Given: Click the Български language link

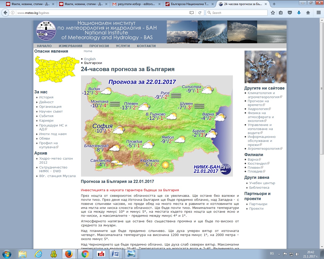Looking at the screenshot, I should [93, 63].
